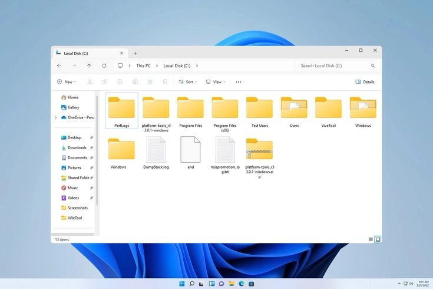Expand chevron after This PC in breadcrumb
The width and height of the screenshot is (433, 289).
coord(157,66)
